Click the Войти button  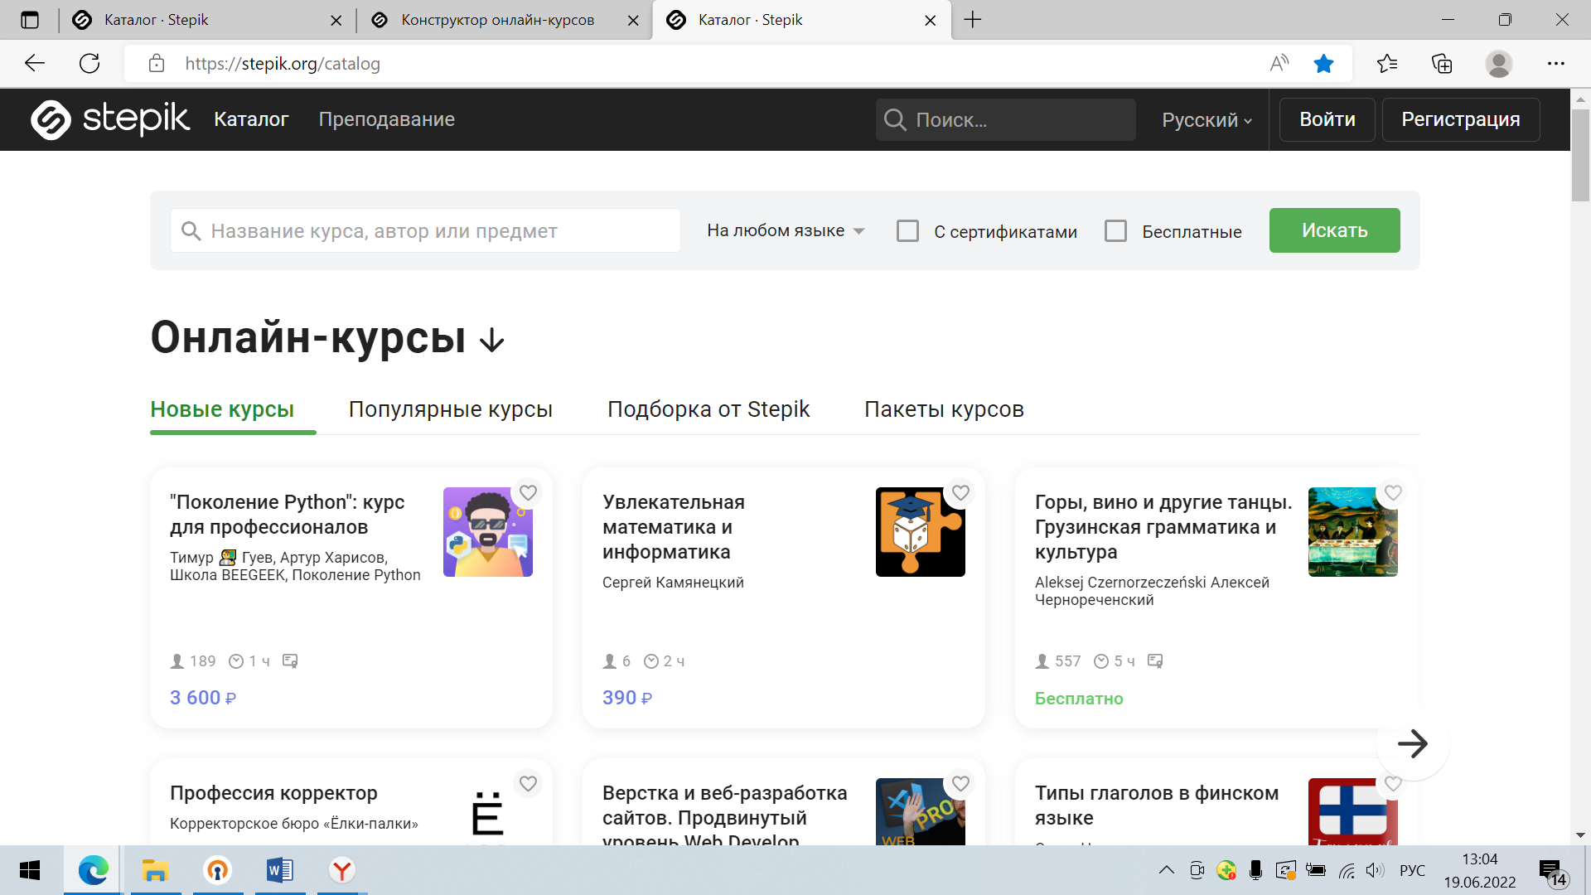[1327, 119]
